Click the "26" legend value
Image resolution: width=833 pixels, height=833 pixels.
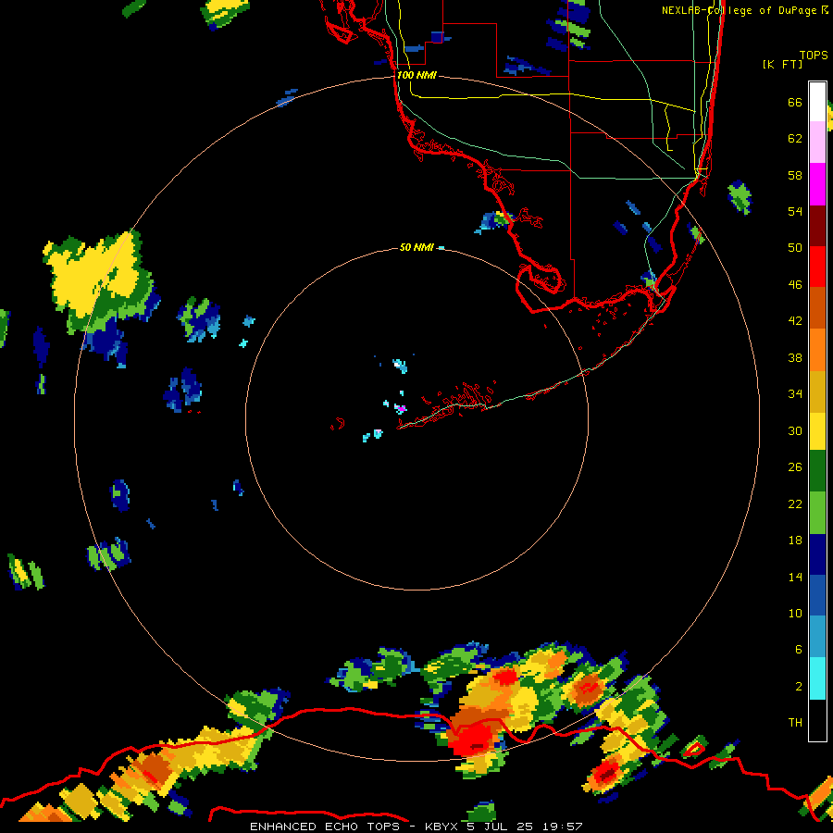[x=795, y=467]
